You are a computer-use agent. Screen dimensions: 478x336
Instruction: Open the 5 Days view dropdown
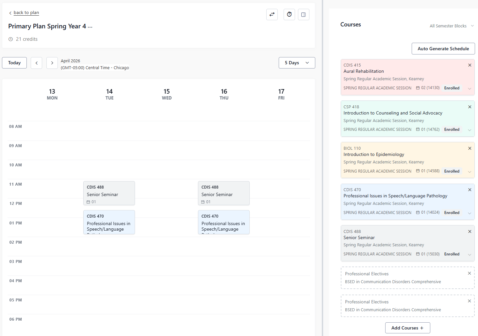(x=297, y=63)
